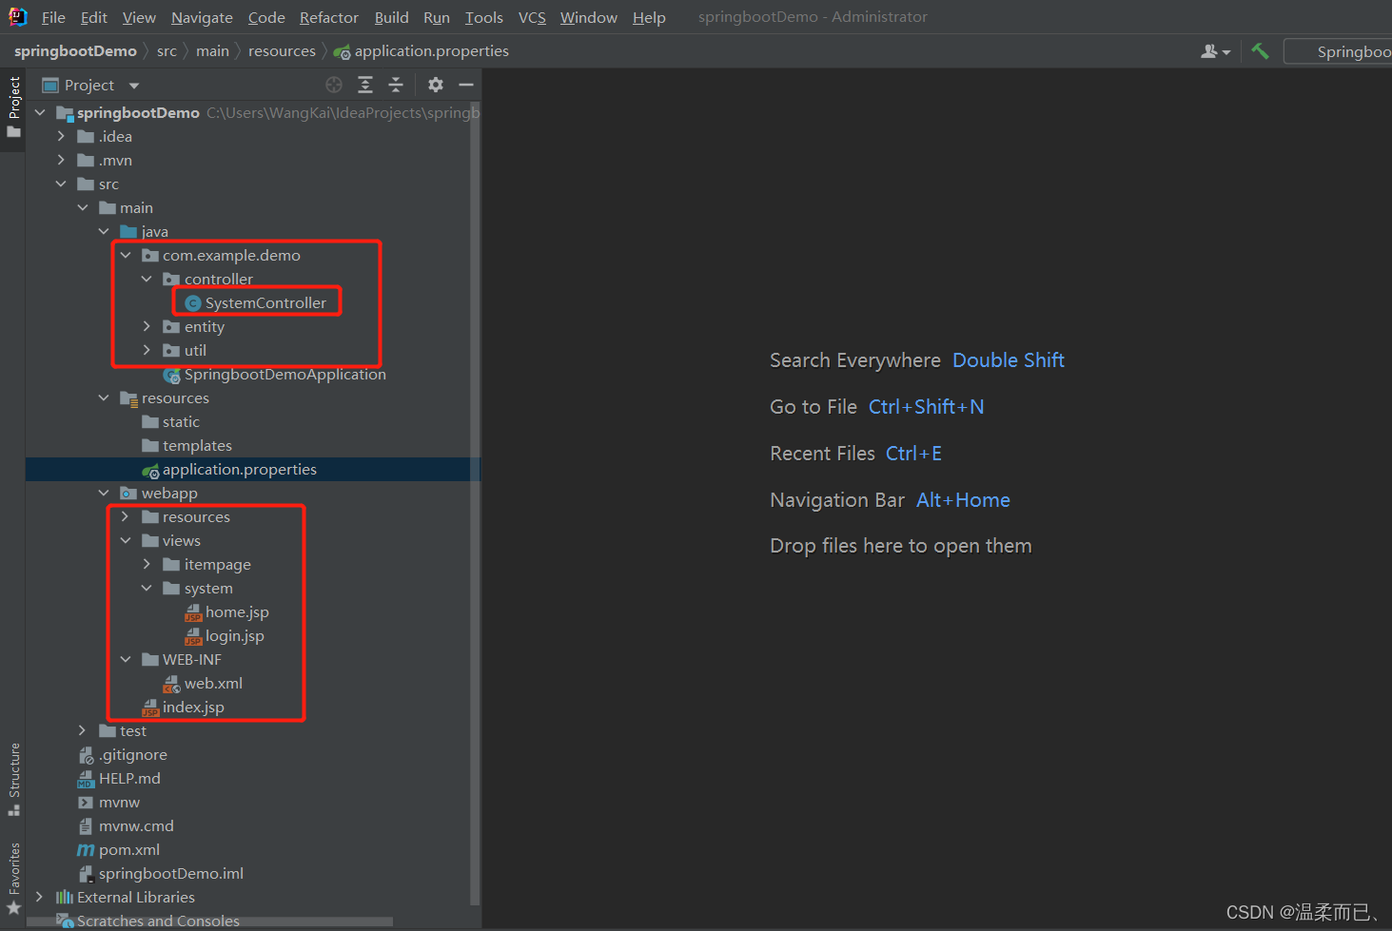Expand the util package
The height and width of the screenshot is (931, 1392).
[147, 350]
